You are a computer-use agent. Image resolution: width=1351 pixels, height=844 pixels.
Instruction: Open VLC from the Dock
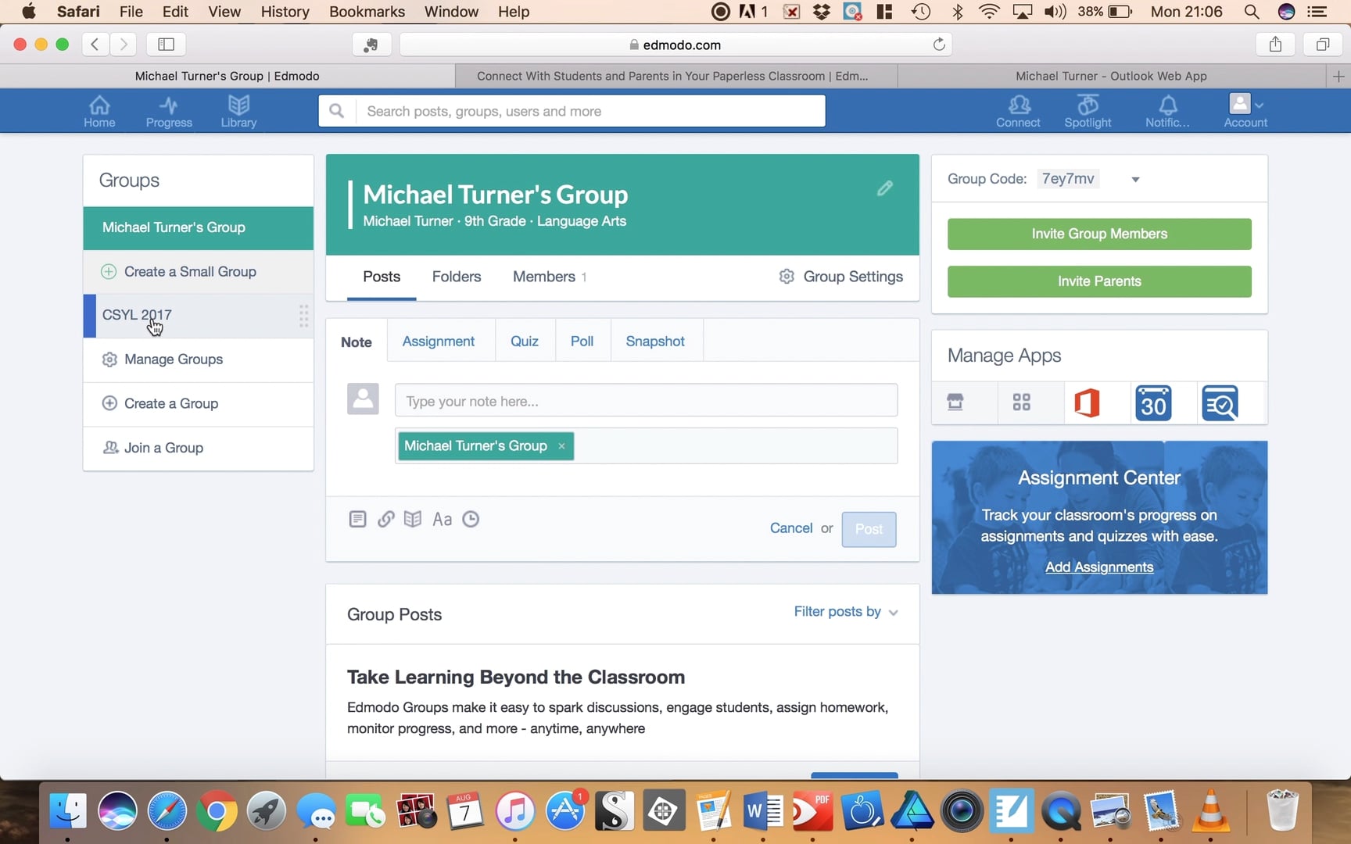coord(1211,811)
